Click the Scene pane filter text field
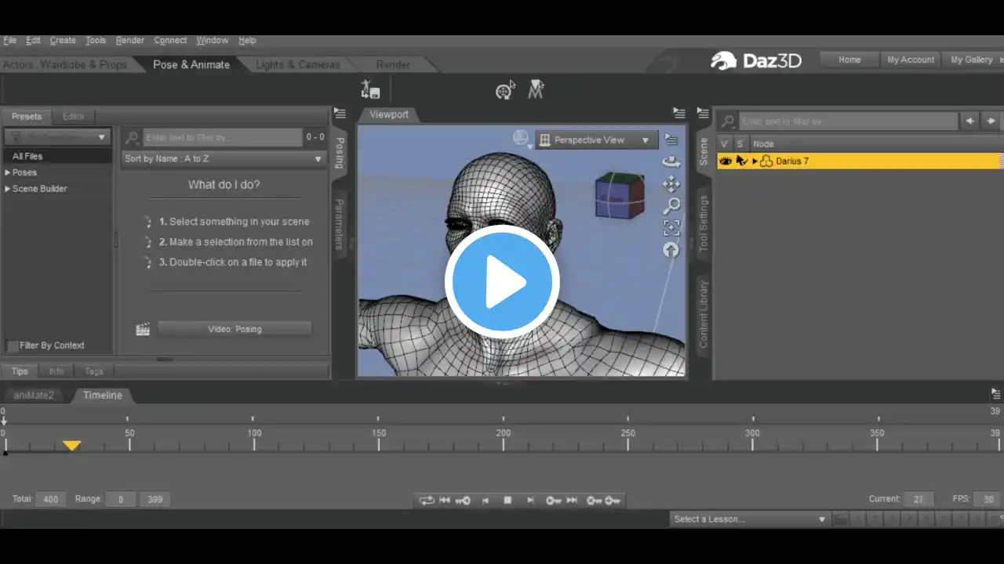 pos(848,121)
